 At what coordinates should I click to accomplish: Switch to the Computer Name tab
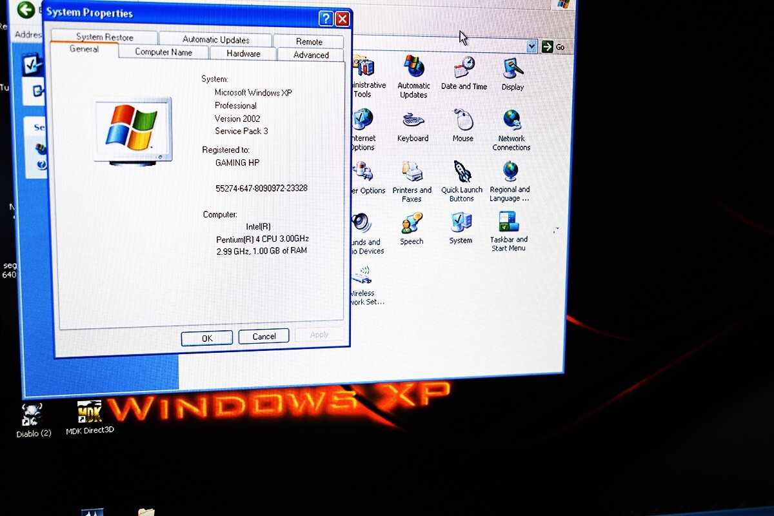(163, 52)
